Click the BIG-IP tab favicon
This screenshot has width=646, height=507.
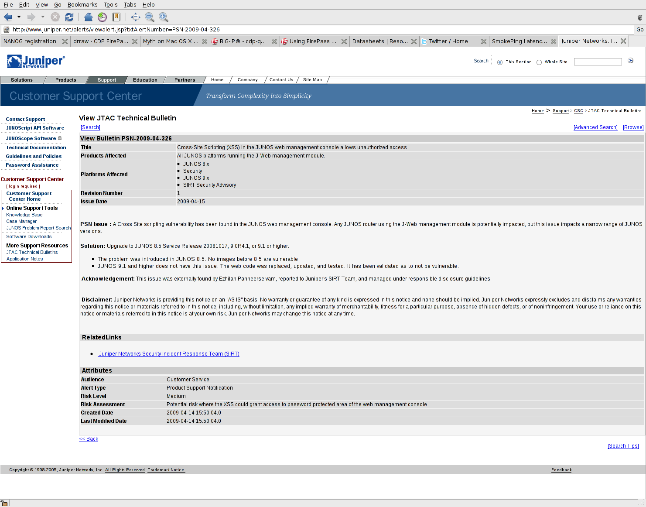pyautogui.click(x=215, y=41)
